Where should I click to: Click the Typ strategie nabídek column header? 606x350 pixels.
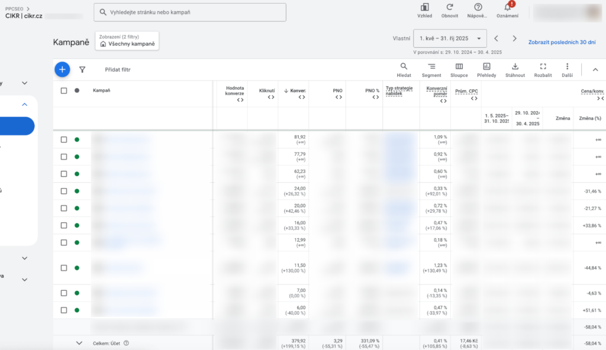click(399, 91)
